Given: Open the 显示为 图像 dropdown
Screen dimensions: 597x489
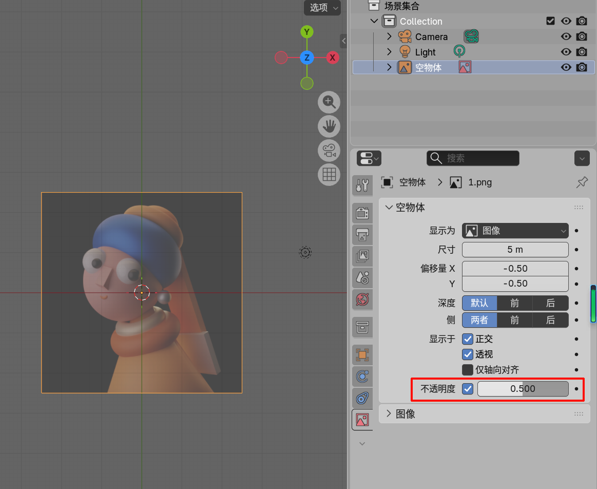Looking at the screenshot, I should (515, 231).
